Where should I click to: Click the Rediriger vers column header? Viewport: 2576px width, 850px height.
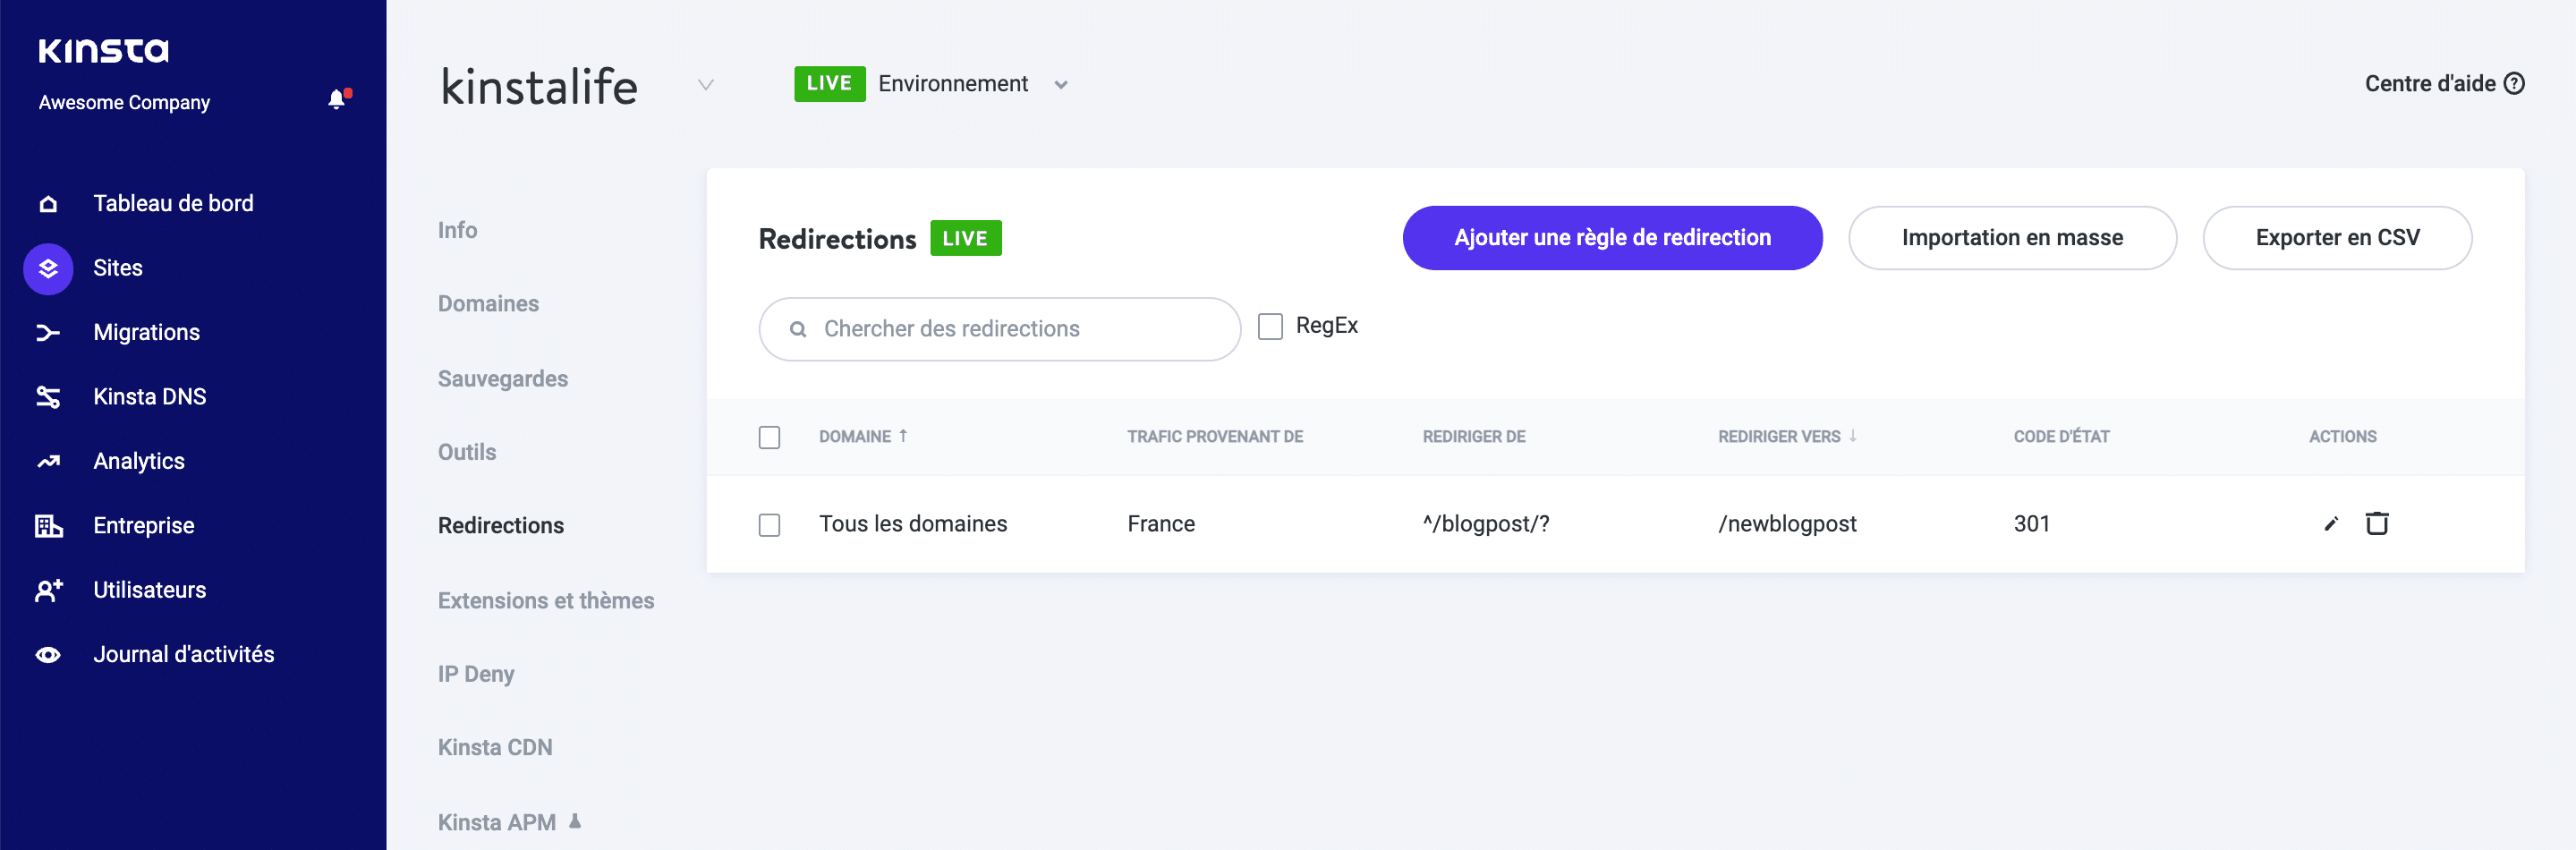(1779, 437)
